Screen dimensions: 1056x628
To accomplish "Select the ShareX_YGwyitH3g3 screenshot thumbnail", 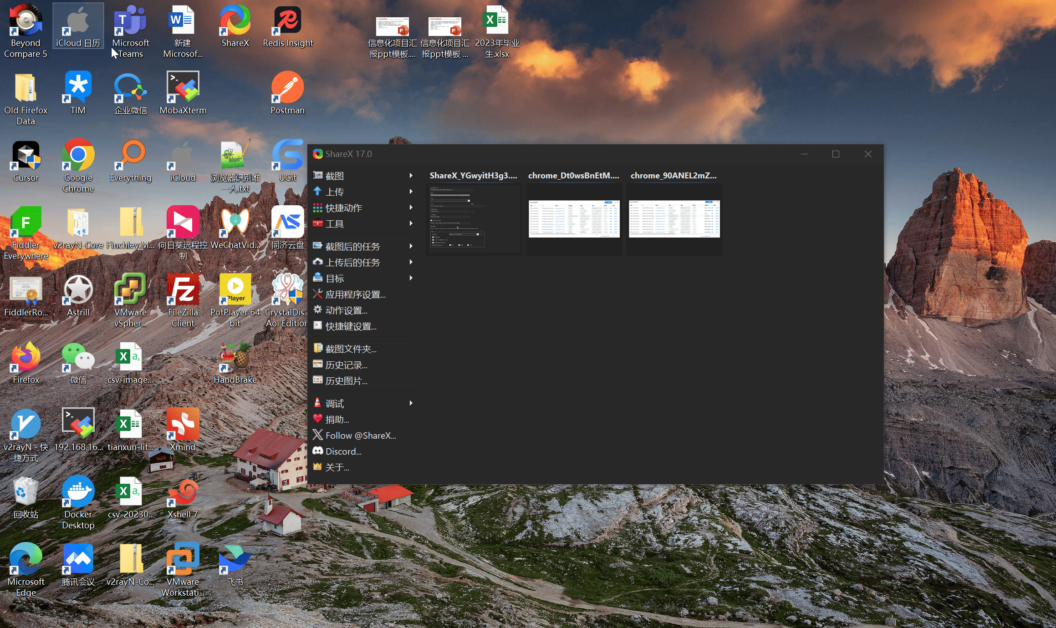I will coord(474,219).
